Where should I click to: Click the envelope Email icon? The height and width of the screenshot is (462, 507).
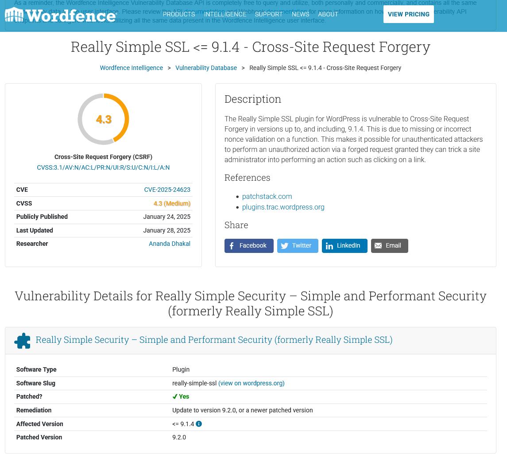click(378, 246)
